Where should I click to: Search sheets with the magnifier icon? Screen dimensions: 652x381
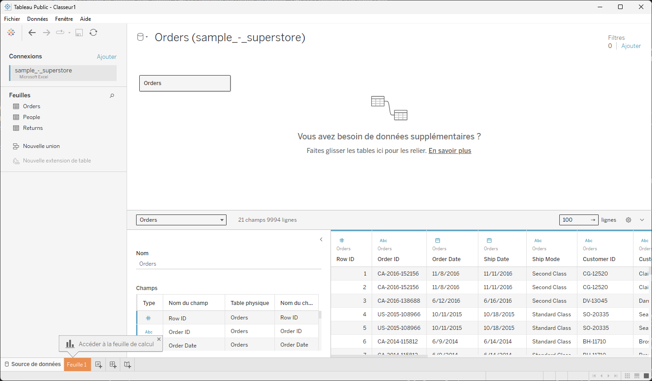(x=112, y=95)
